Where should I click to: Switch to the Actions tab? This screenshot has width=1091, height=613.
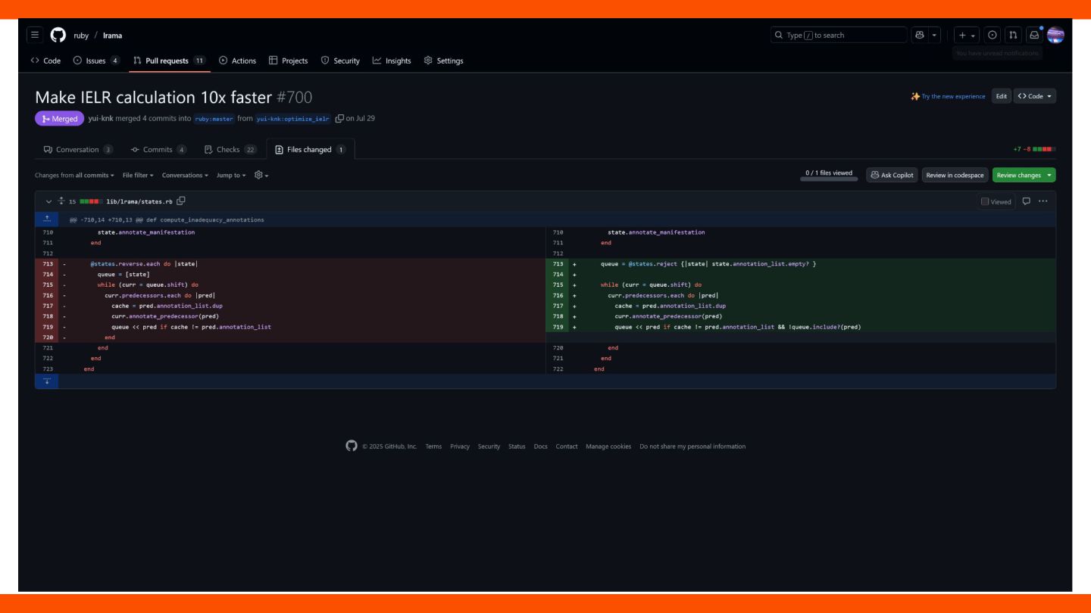pos(237,61)
